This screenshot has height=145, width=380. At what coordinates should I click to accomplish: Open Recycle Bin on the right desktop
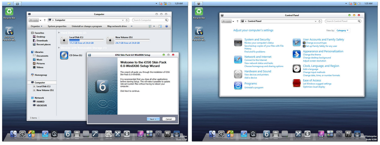(199, 13)
